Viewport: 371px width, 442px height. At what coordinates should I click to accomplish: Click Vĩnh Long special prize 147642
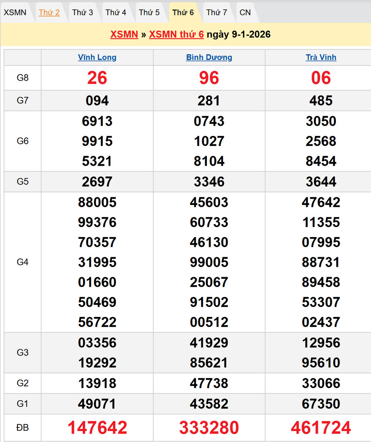point(97,427)
